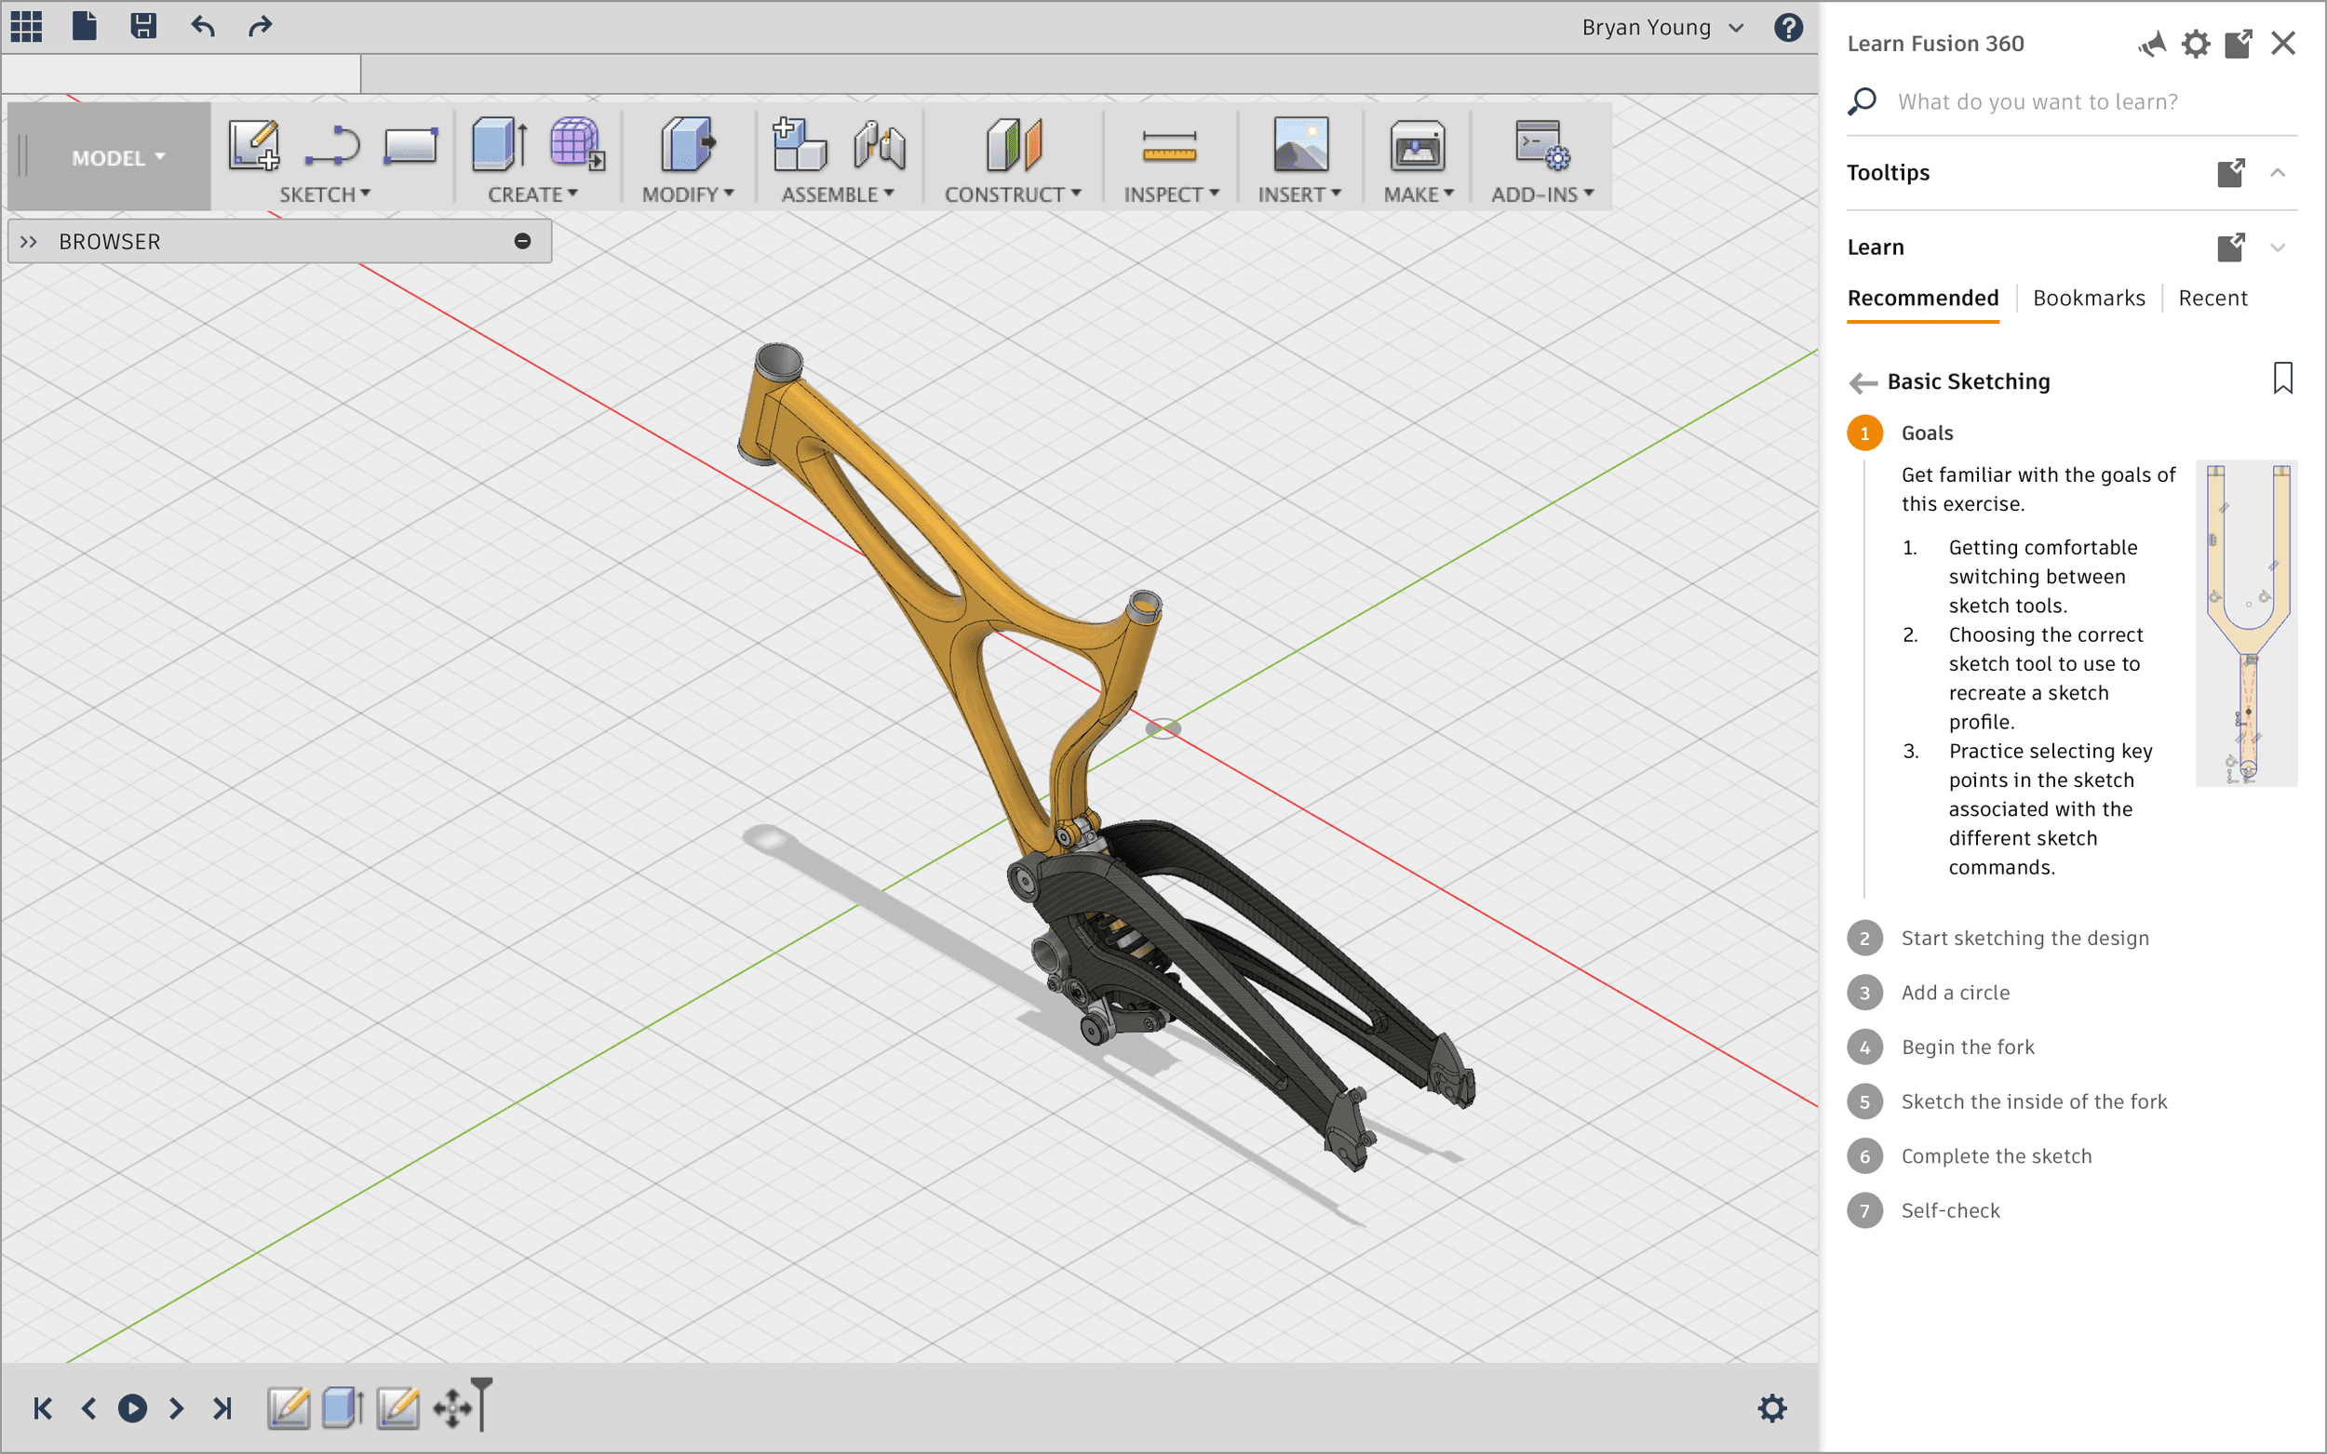Open the Self-check step
The height and width of the screenshot is (1454, 2327).
pyautogui.click(x=1950, y=1210)
